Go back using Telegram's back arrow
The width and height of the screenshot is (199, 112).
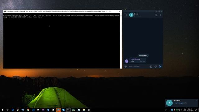coord(126,15)
